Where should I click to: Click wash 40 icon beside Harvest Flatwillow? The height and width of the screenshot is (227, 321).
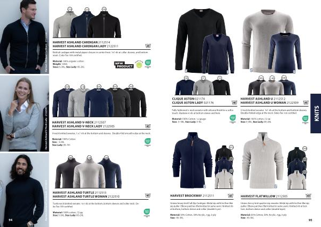click(308, 196)
